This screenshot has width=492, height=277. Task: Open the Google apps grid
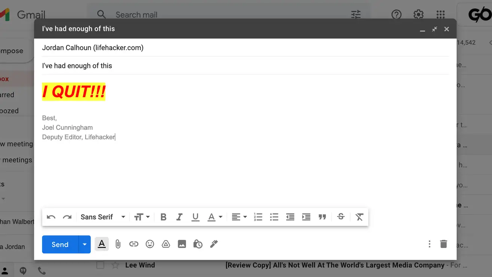[440, 15]
